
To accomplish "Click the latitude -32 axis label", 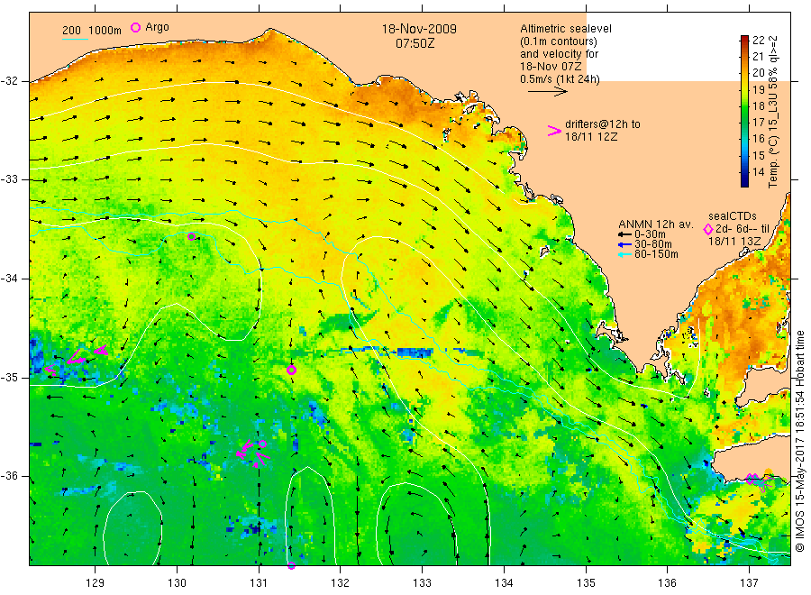I will (10, 81).
